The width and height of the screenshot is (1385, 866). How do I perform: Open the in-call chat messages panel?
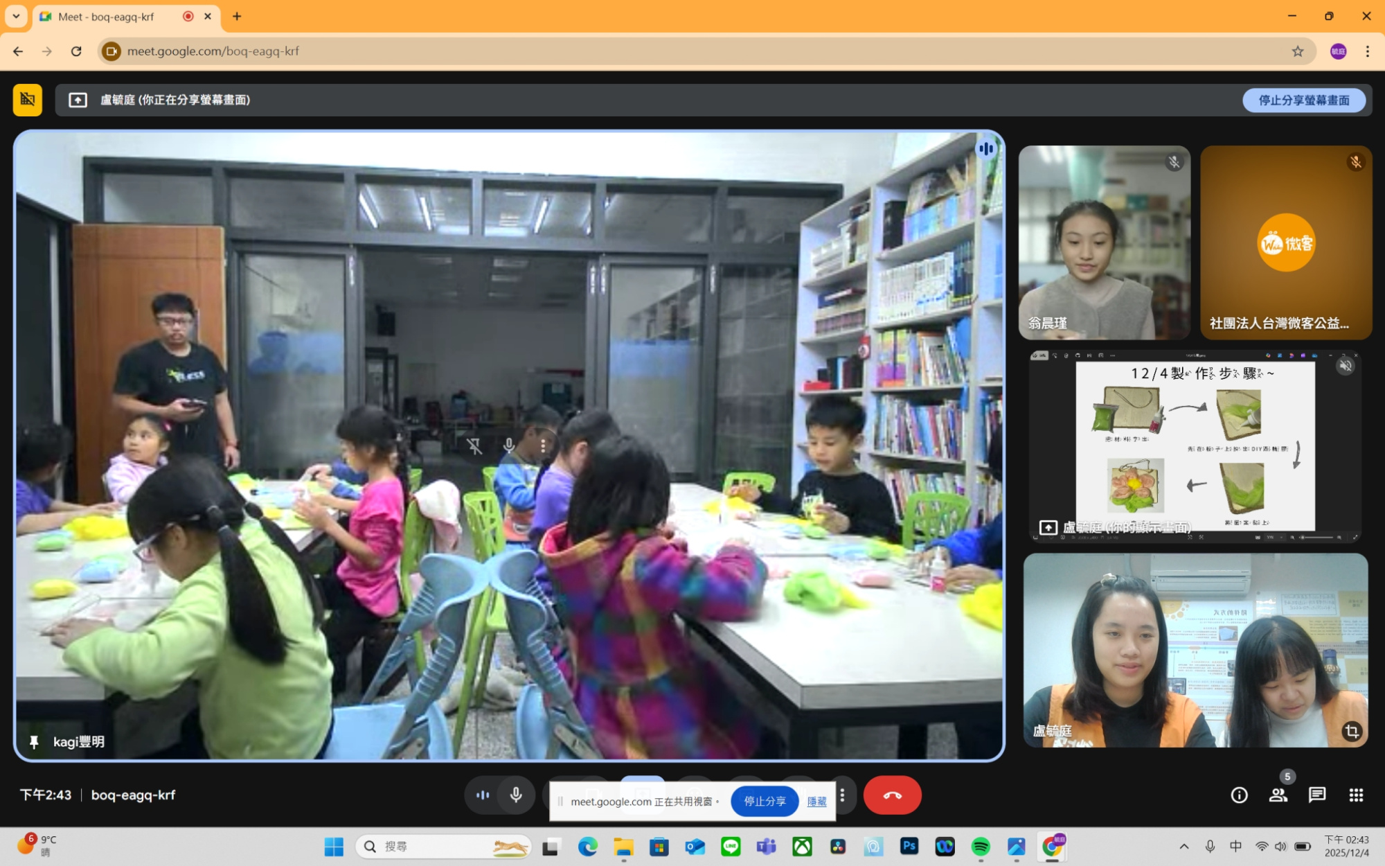1316,795
